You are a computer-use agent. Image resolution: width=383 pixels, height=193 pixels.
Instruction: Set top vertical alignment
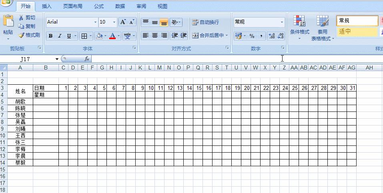146,22
